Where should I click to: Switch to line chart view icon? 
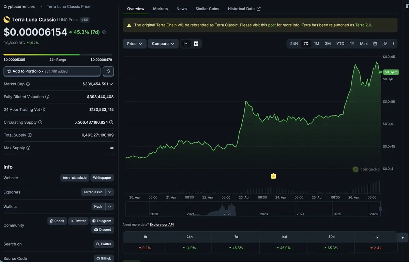(186, 44)
